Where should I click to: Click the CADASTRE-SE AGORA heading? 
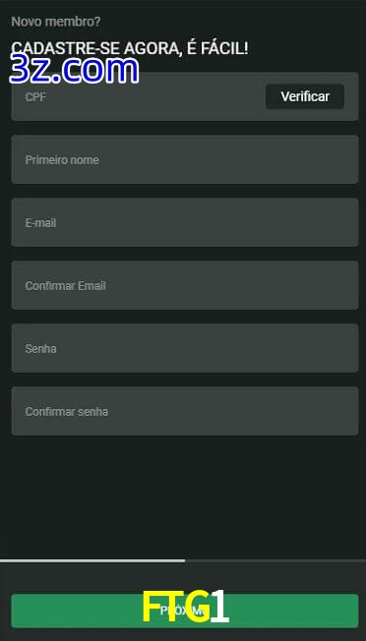click(129, 48)
